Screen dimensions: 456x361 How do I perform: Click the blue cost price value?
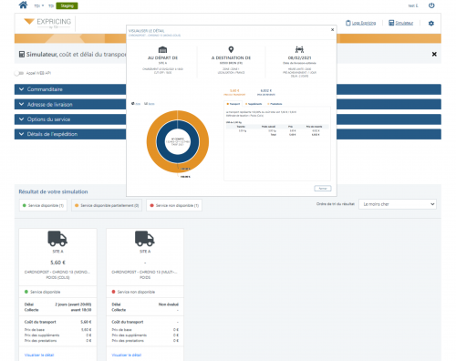click(x=266, y=90)
